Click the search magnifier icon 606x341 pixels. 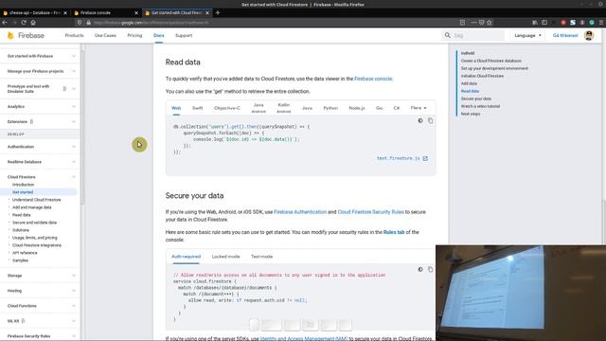pyautogui.click(x=447, y=35)
